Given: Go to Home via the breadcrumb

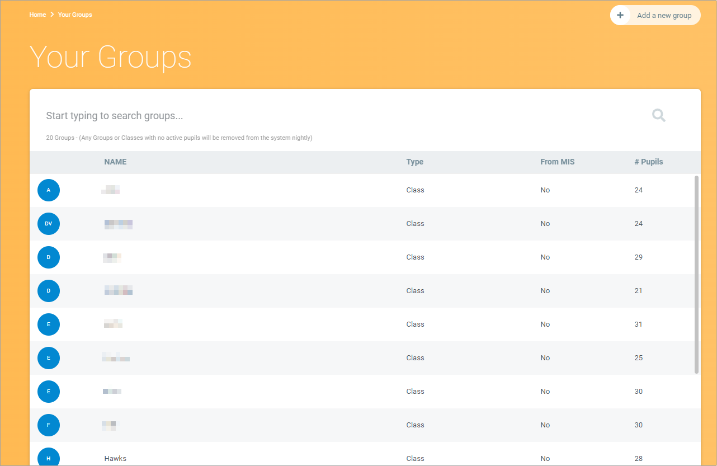Looking at the screenshot, I should pyautogui.click(x=37, y=15).
